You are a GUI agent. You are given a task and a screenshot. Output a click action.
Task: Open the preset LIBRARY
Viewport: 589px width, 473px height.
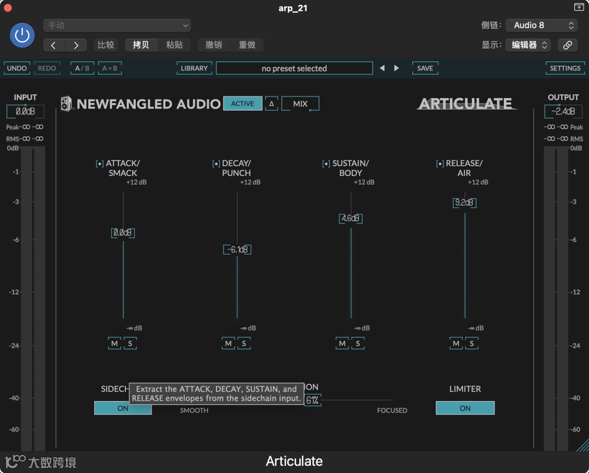(194, 68)
